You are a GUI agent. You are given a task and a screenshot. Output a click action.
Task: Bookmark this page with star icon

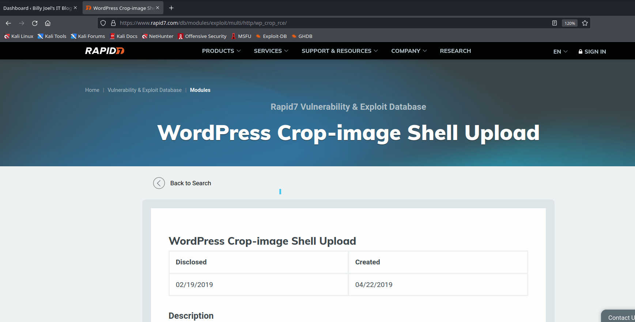[x=585, y=23]
